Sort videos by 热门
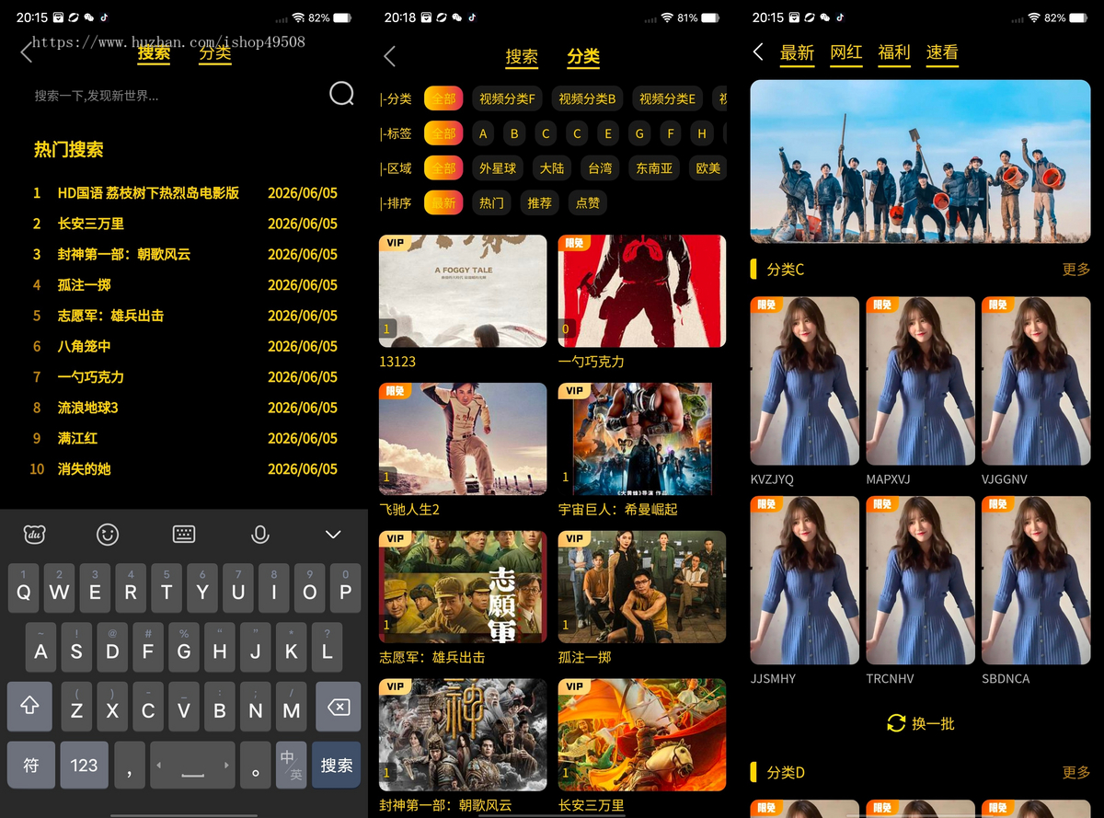The height and width of the screenshot is (818, 1104). (491, 202)
